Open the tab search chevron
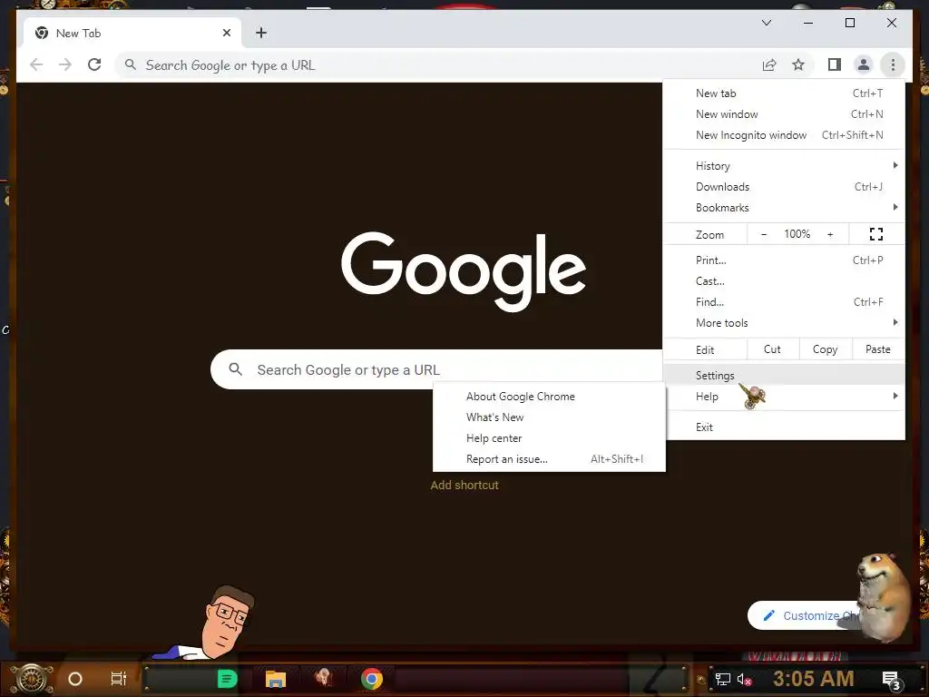Viewport: 929px width, 697px height. pyautogui.click(x=767, y=23)
